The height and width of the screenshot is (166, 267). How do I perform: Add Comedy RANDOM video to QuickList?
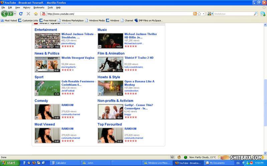click(x=37, y=118)
